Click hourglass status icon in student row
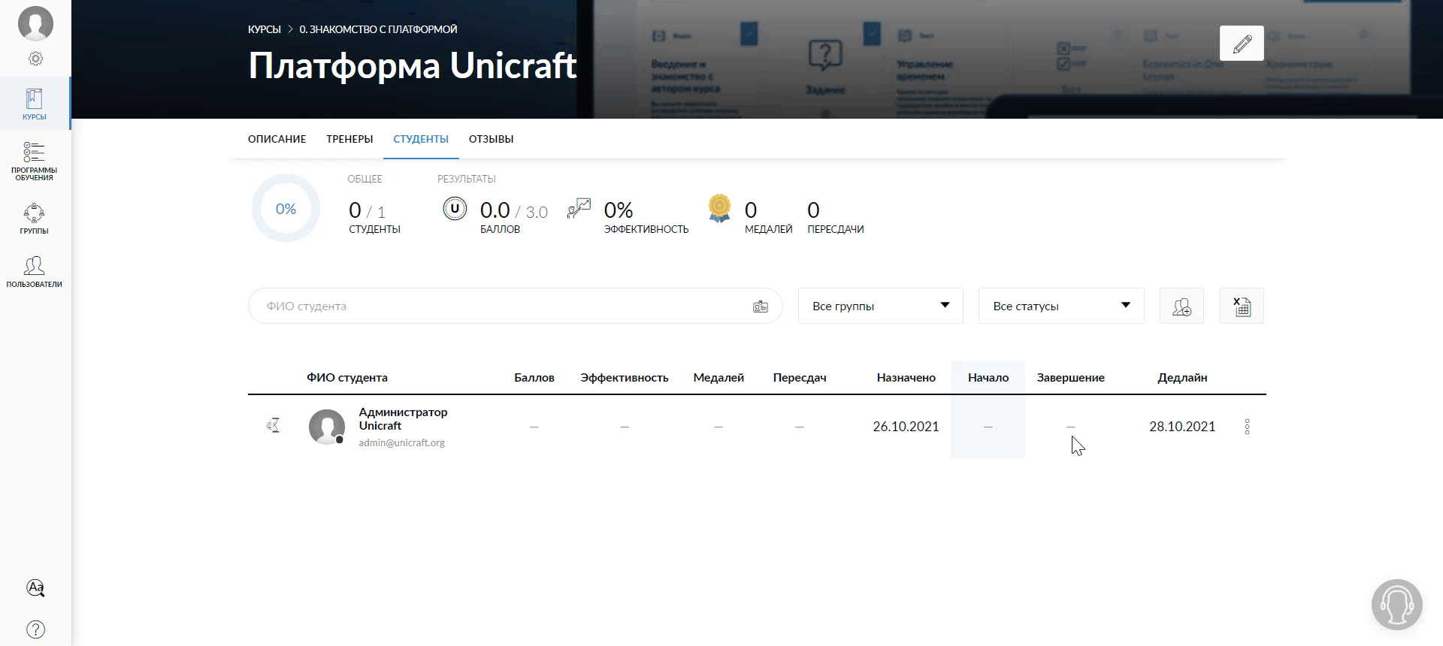 (x=274, y=426)
